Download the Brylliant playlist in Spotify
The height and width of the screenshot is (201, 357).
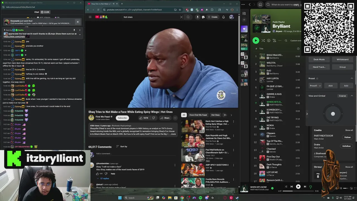(269, 40)
